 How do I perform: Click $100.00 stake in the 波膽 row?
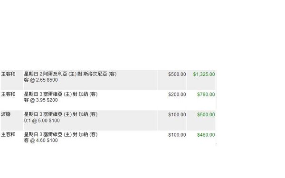point(177,114)
